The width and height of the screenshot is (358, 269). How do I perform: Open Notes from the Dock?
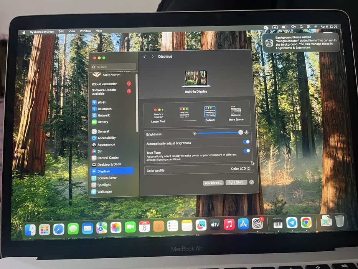(187, 226)
